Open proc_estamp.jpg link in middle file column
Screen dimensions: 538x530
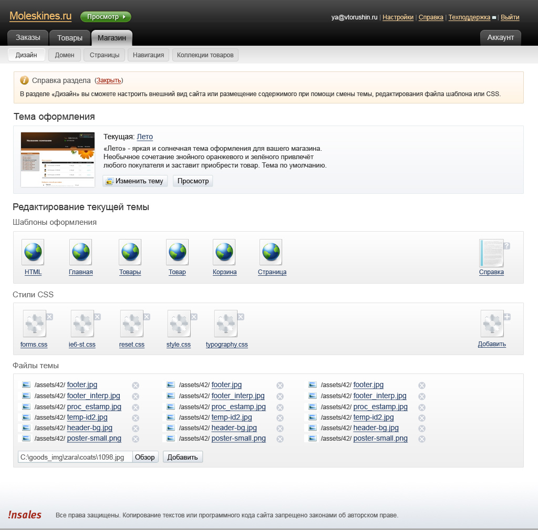tap(239, 407)
